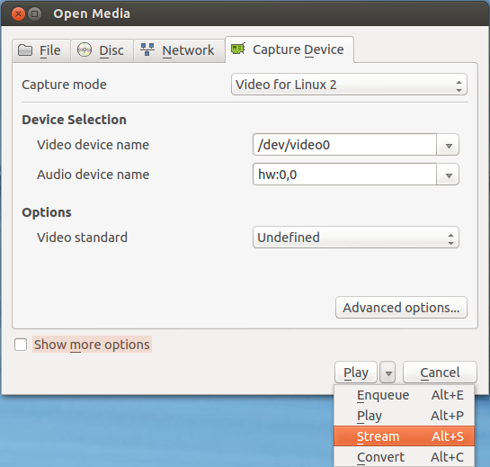Image resolution: width=490 pixels, height=467 pixels.
Task: Click the Advanced options button
Action: pyautogui.click(x=401, y=308)
